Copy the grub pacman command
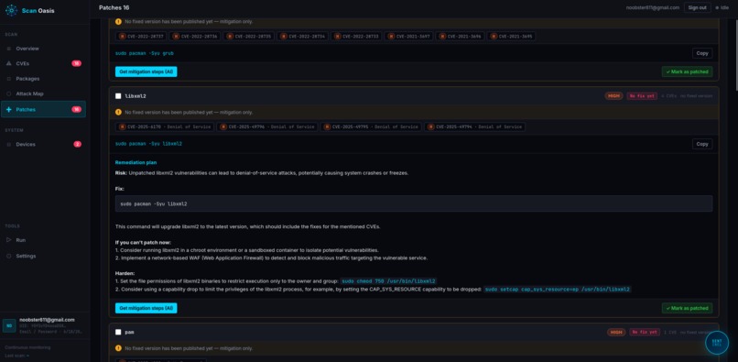The width and height of the screenshot is (738, 362). pyautogui.click(x=702, y=53)
